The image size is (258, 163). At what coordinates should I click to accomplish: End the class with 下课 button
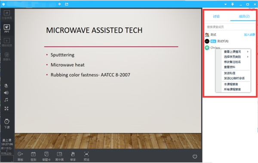[x=7, y=124]
